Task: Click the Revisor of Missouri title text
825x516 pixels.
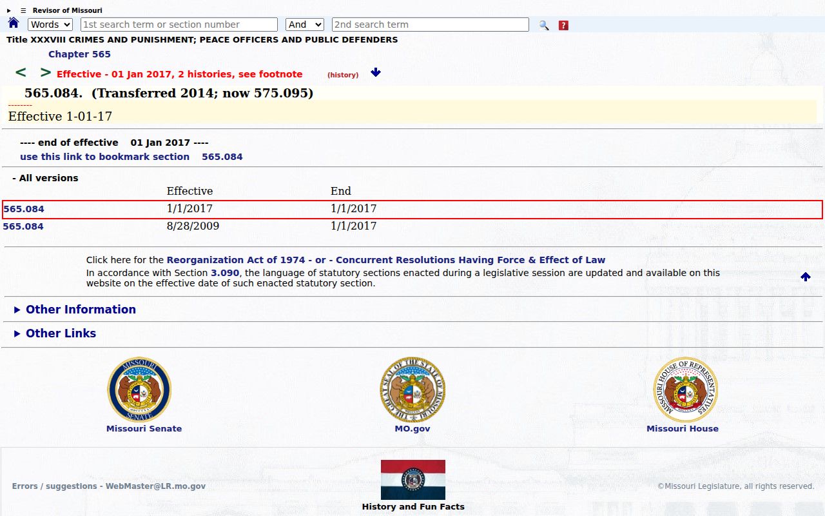Action: click(x=68, y=10)
